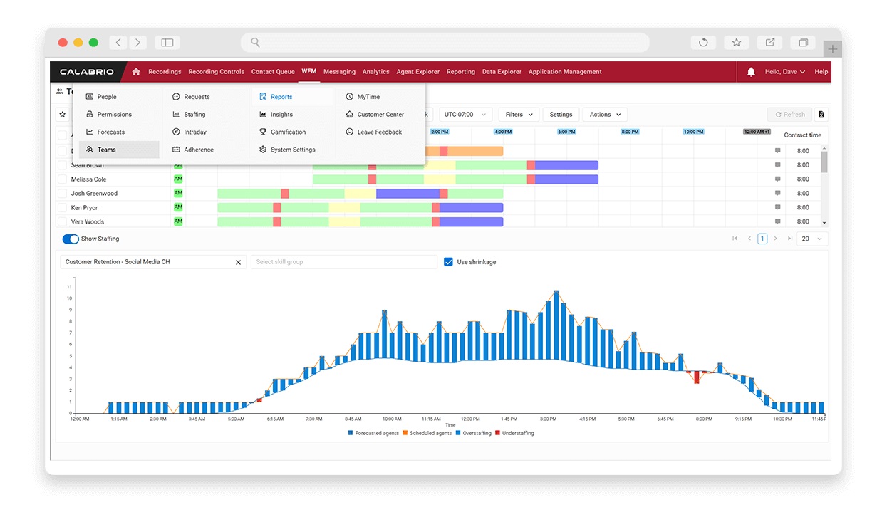
Task: Uncheck the Use shrinkage checkbox
Action: (448, 262)
